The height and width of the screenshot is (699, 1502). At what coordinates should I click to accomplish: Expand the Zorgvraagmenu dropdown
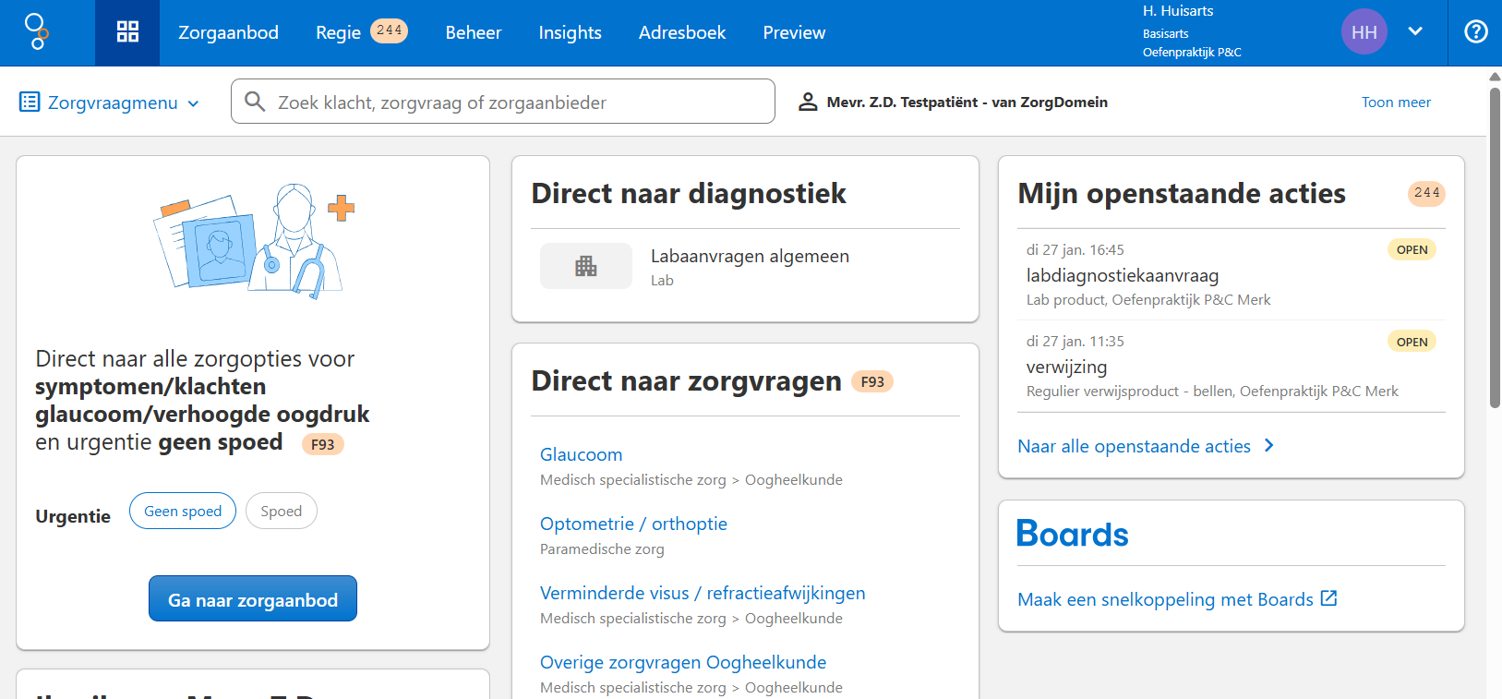point(193,103)
